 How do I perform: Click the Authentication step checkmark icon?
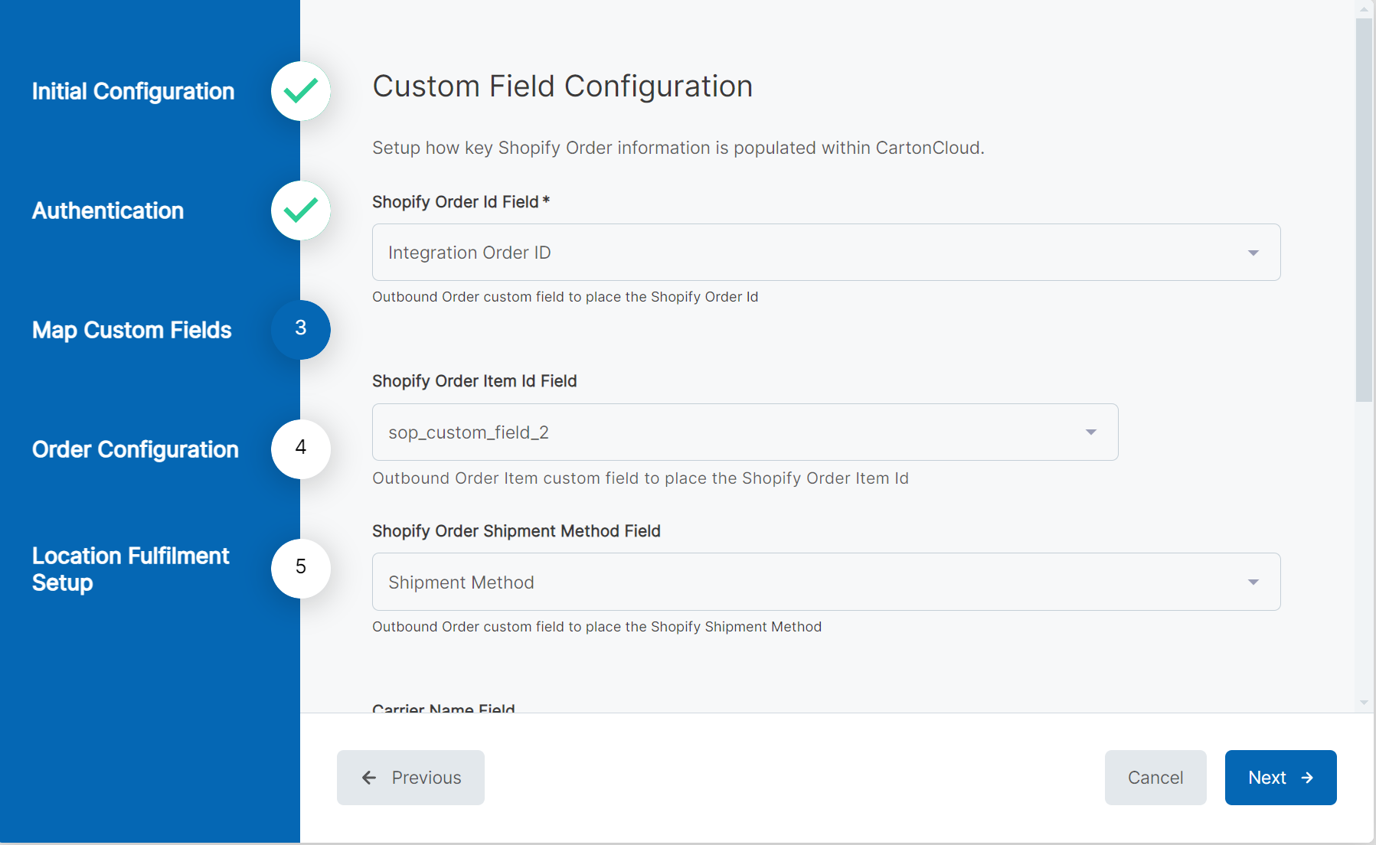(x=300, y=210)
